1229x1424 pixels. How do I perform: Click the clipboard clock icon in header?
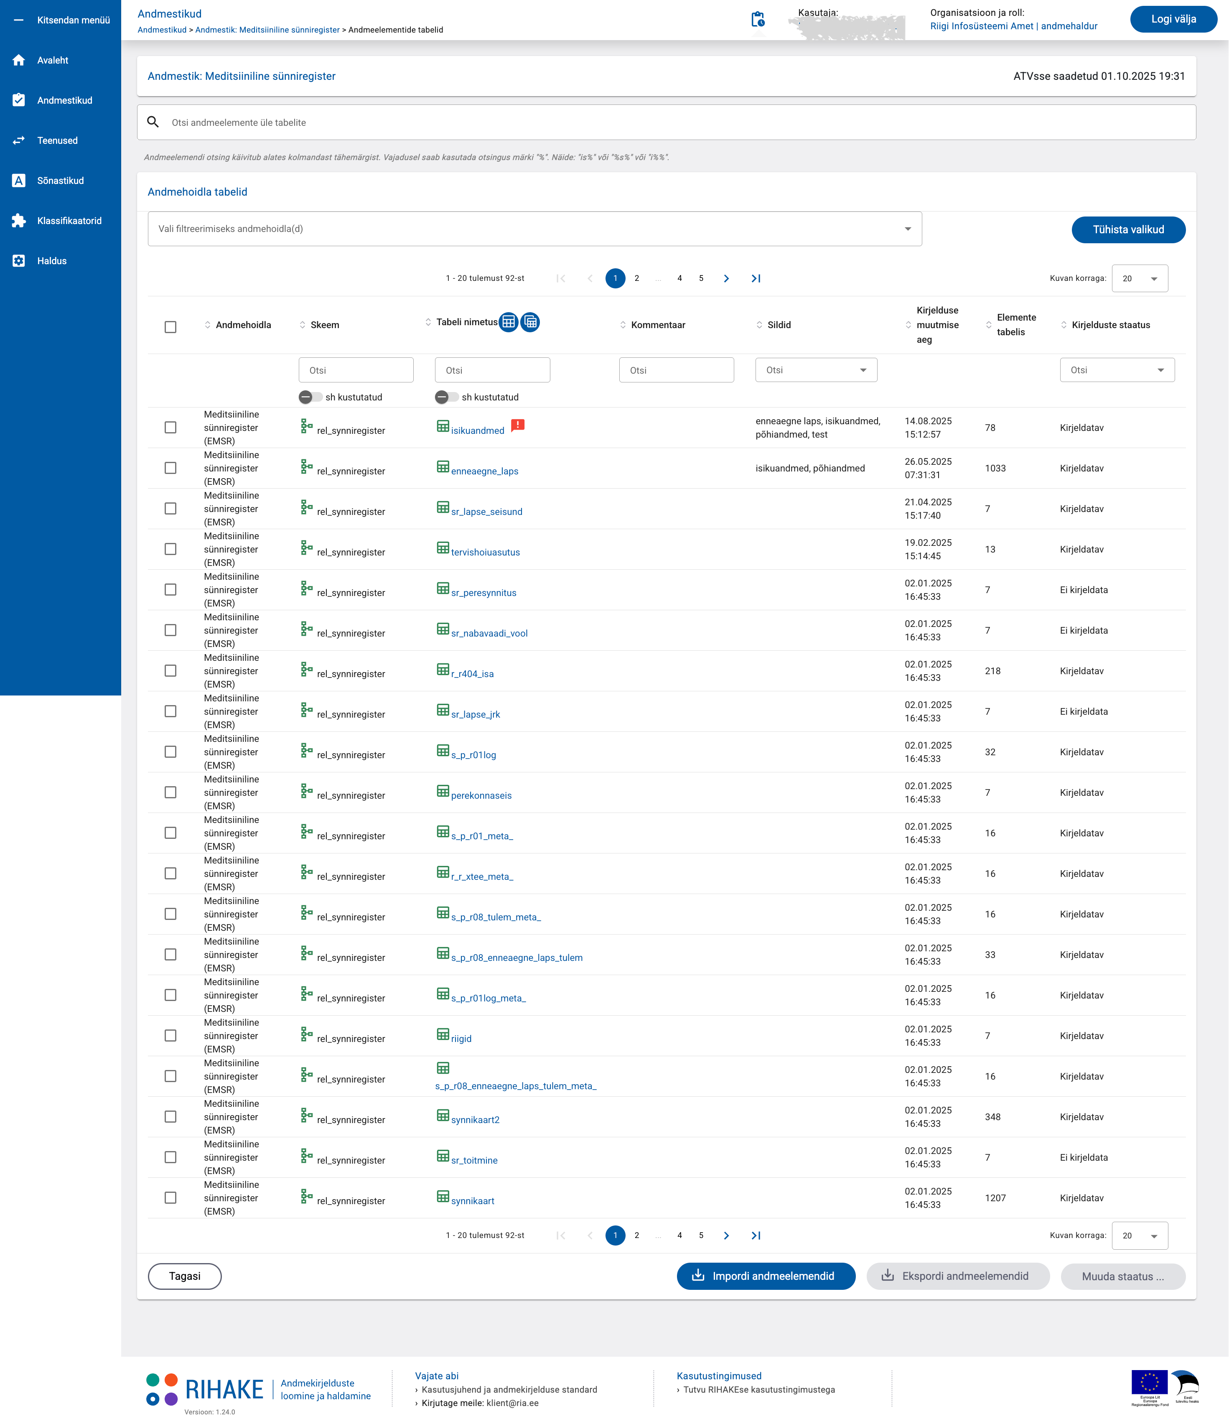[x=757, y=19]
